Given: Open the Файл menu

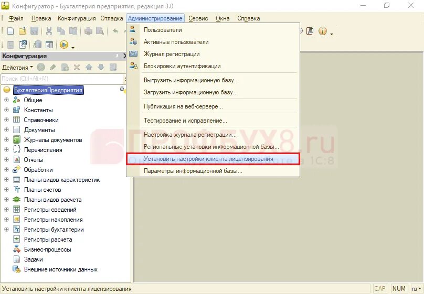Looking at the screenshot, I should pos(16,18).
